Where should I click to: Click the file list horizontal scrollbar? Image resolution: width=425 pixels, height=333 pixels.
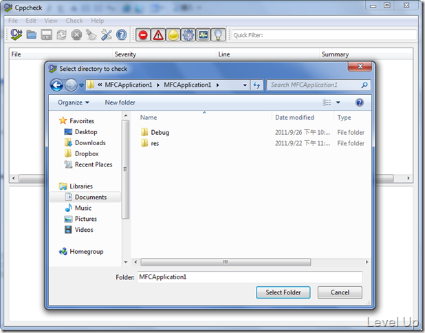pyautogui.click(x=226, y=262)
